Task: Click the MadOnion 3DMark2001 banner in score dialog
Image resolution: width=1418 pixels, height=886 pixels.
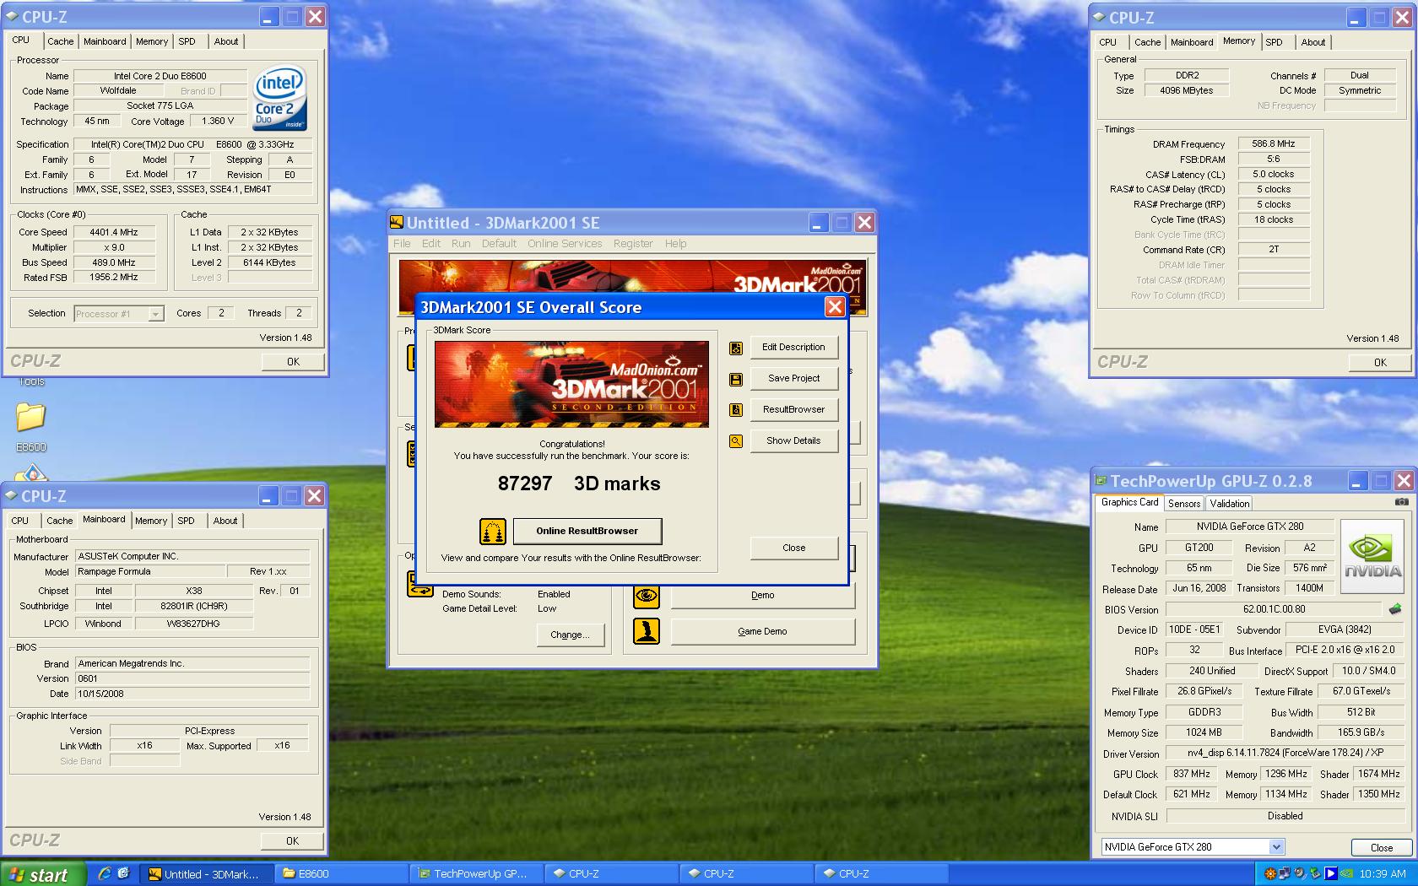Action: pos(571,384)
